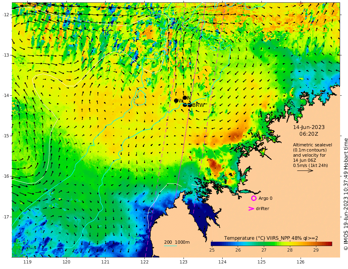Click the longitude axis label 120
This screenshot has width=348, height=269.
(66, 262)
